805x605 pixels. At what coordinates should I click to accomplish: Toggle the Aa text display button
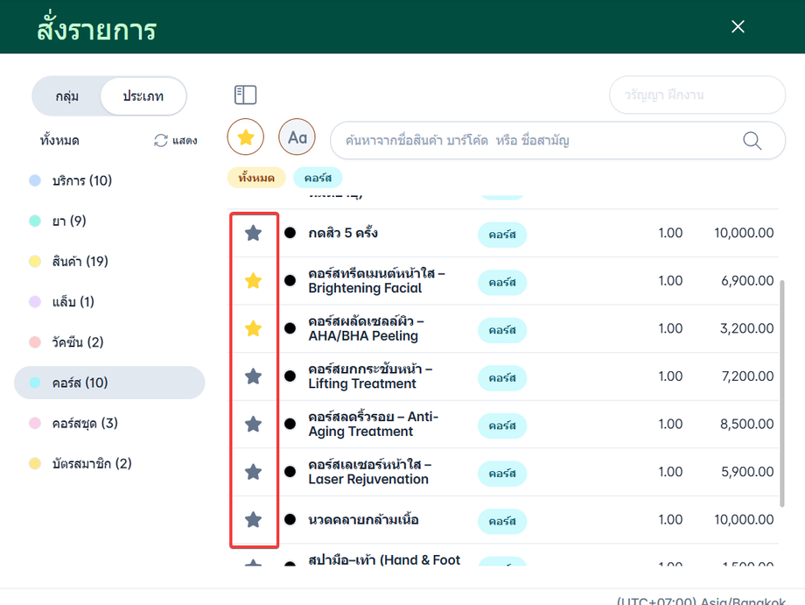297,137
